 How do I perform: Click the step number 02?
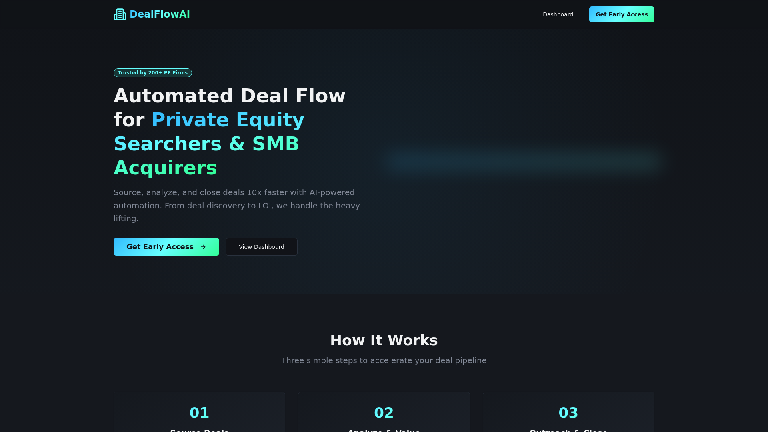point(384,413)
